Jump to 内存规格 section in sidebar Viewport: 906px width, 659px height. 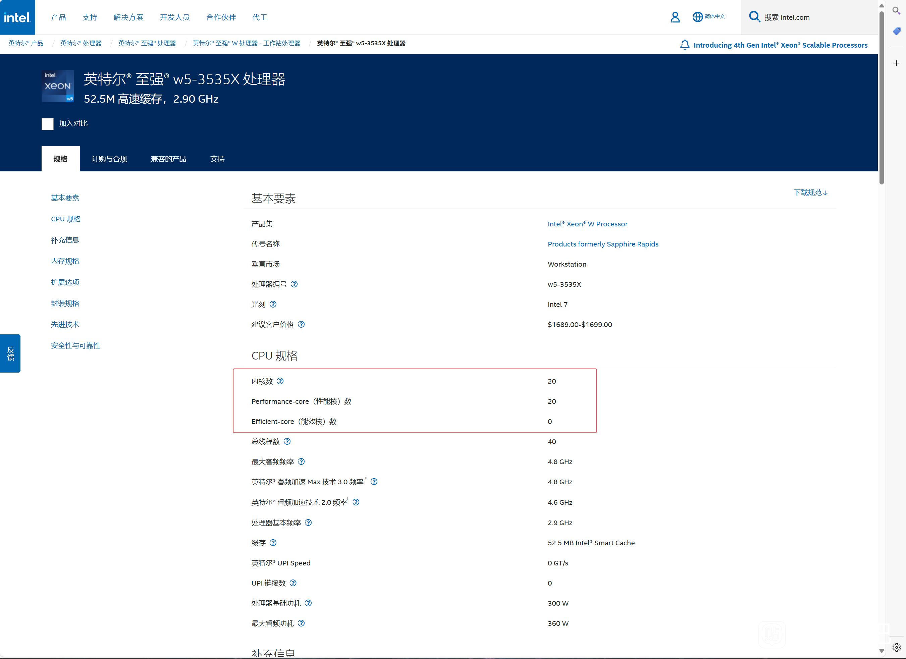tap(65, 261)
